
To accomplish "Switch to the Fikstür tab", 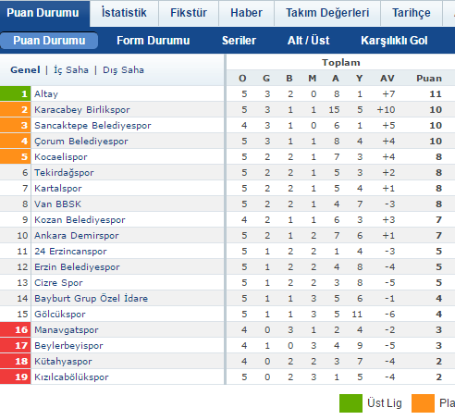I will click(x=189, y=13).
